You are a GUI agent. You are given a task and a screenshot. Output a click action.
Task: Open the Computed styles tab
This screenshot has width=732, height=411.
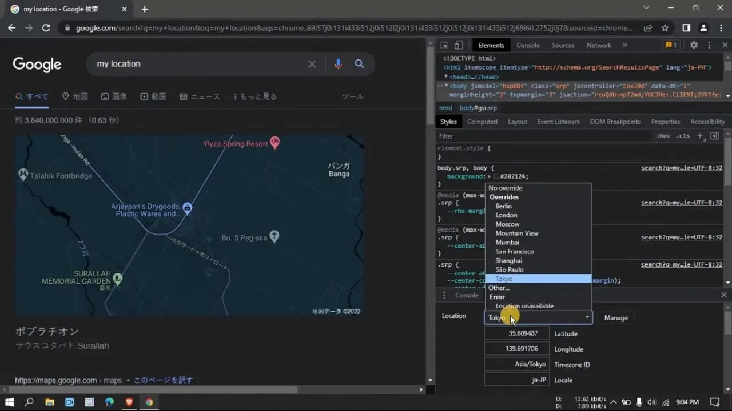[x=482, y=122]
